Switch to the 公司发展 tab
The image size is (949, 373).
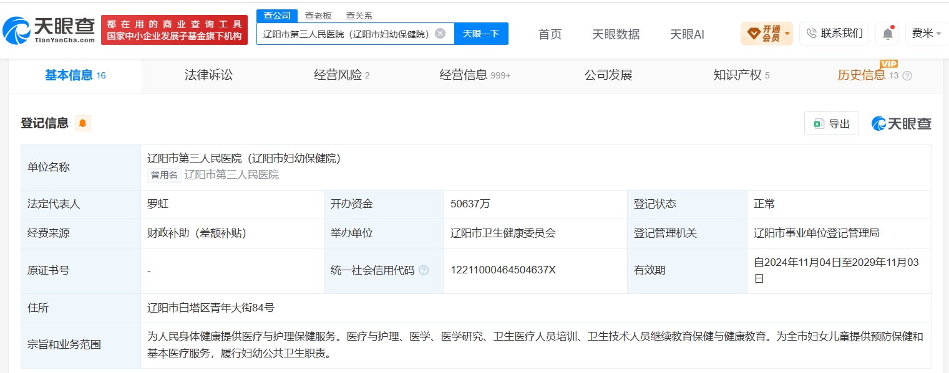pyautogui.click(x=608, y=75)
